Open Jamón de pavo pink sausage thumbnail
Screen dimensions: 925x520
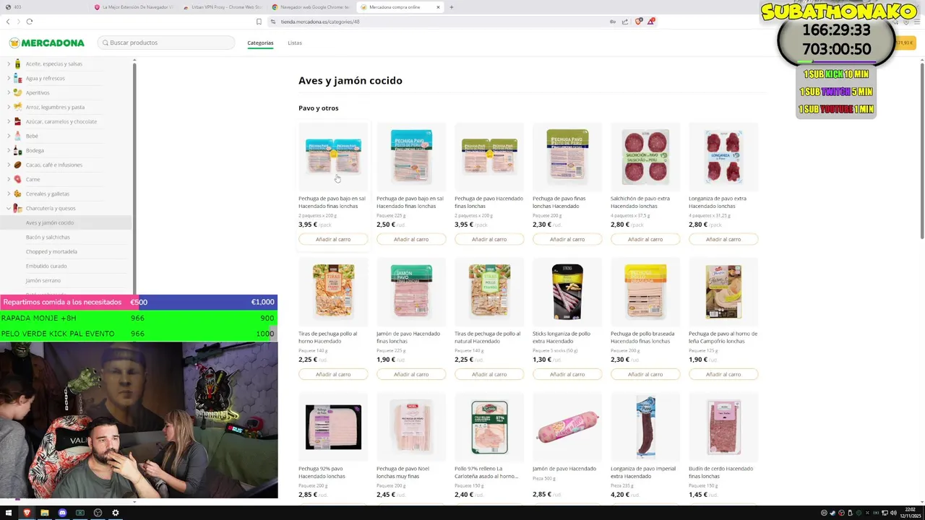pyautogui.click(x=567, y=427)
